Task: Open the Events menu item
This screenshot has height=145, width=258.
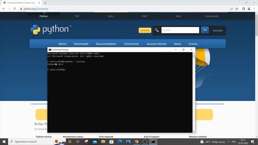Action: coord(193,44)
